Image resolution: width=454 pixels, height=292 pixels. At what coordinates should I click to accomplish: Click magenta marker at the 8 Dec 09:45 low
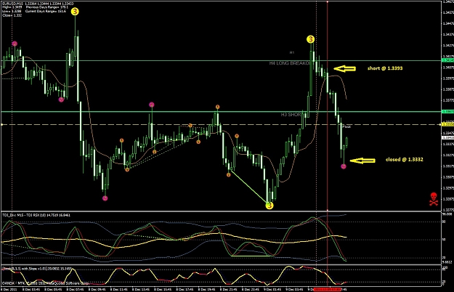pyautogui.click(x=105, y=198)
